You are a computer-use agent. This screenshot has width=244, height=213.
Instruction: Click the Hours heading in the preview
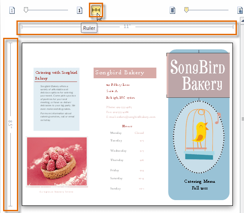pos(127,126)
